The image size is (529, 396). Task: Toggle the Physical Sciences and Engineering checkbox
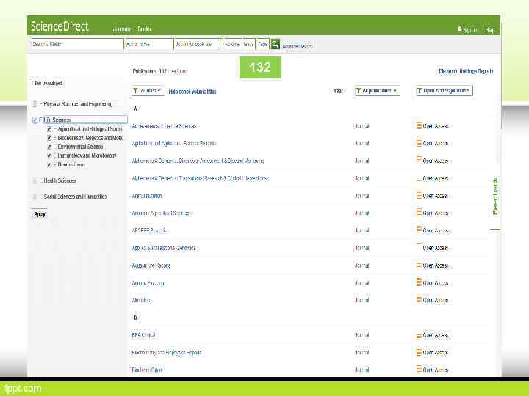coord(35,104)
